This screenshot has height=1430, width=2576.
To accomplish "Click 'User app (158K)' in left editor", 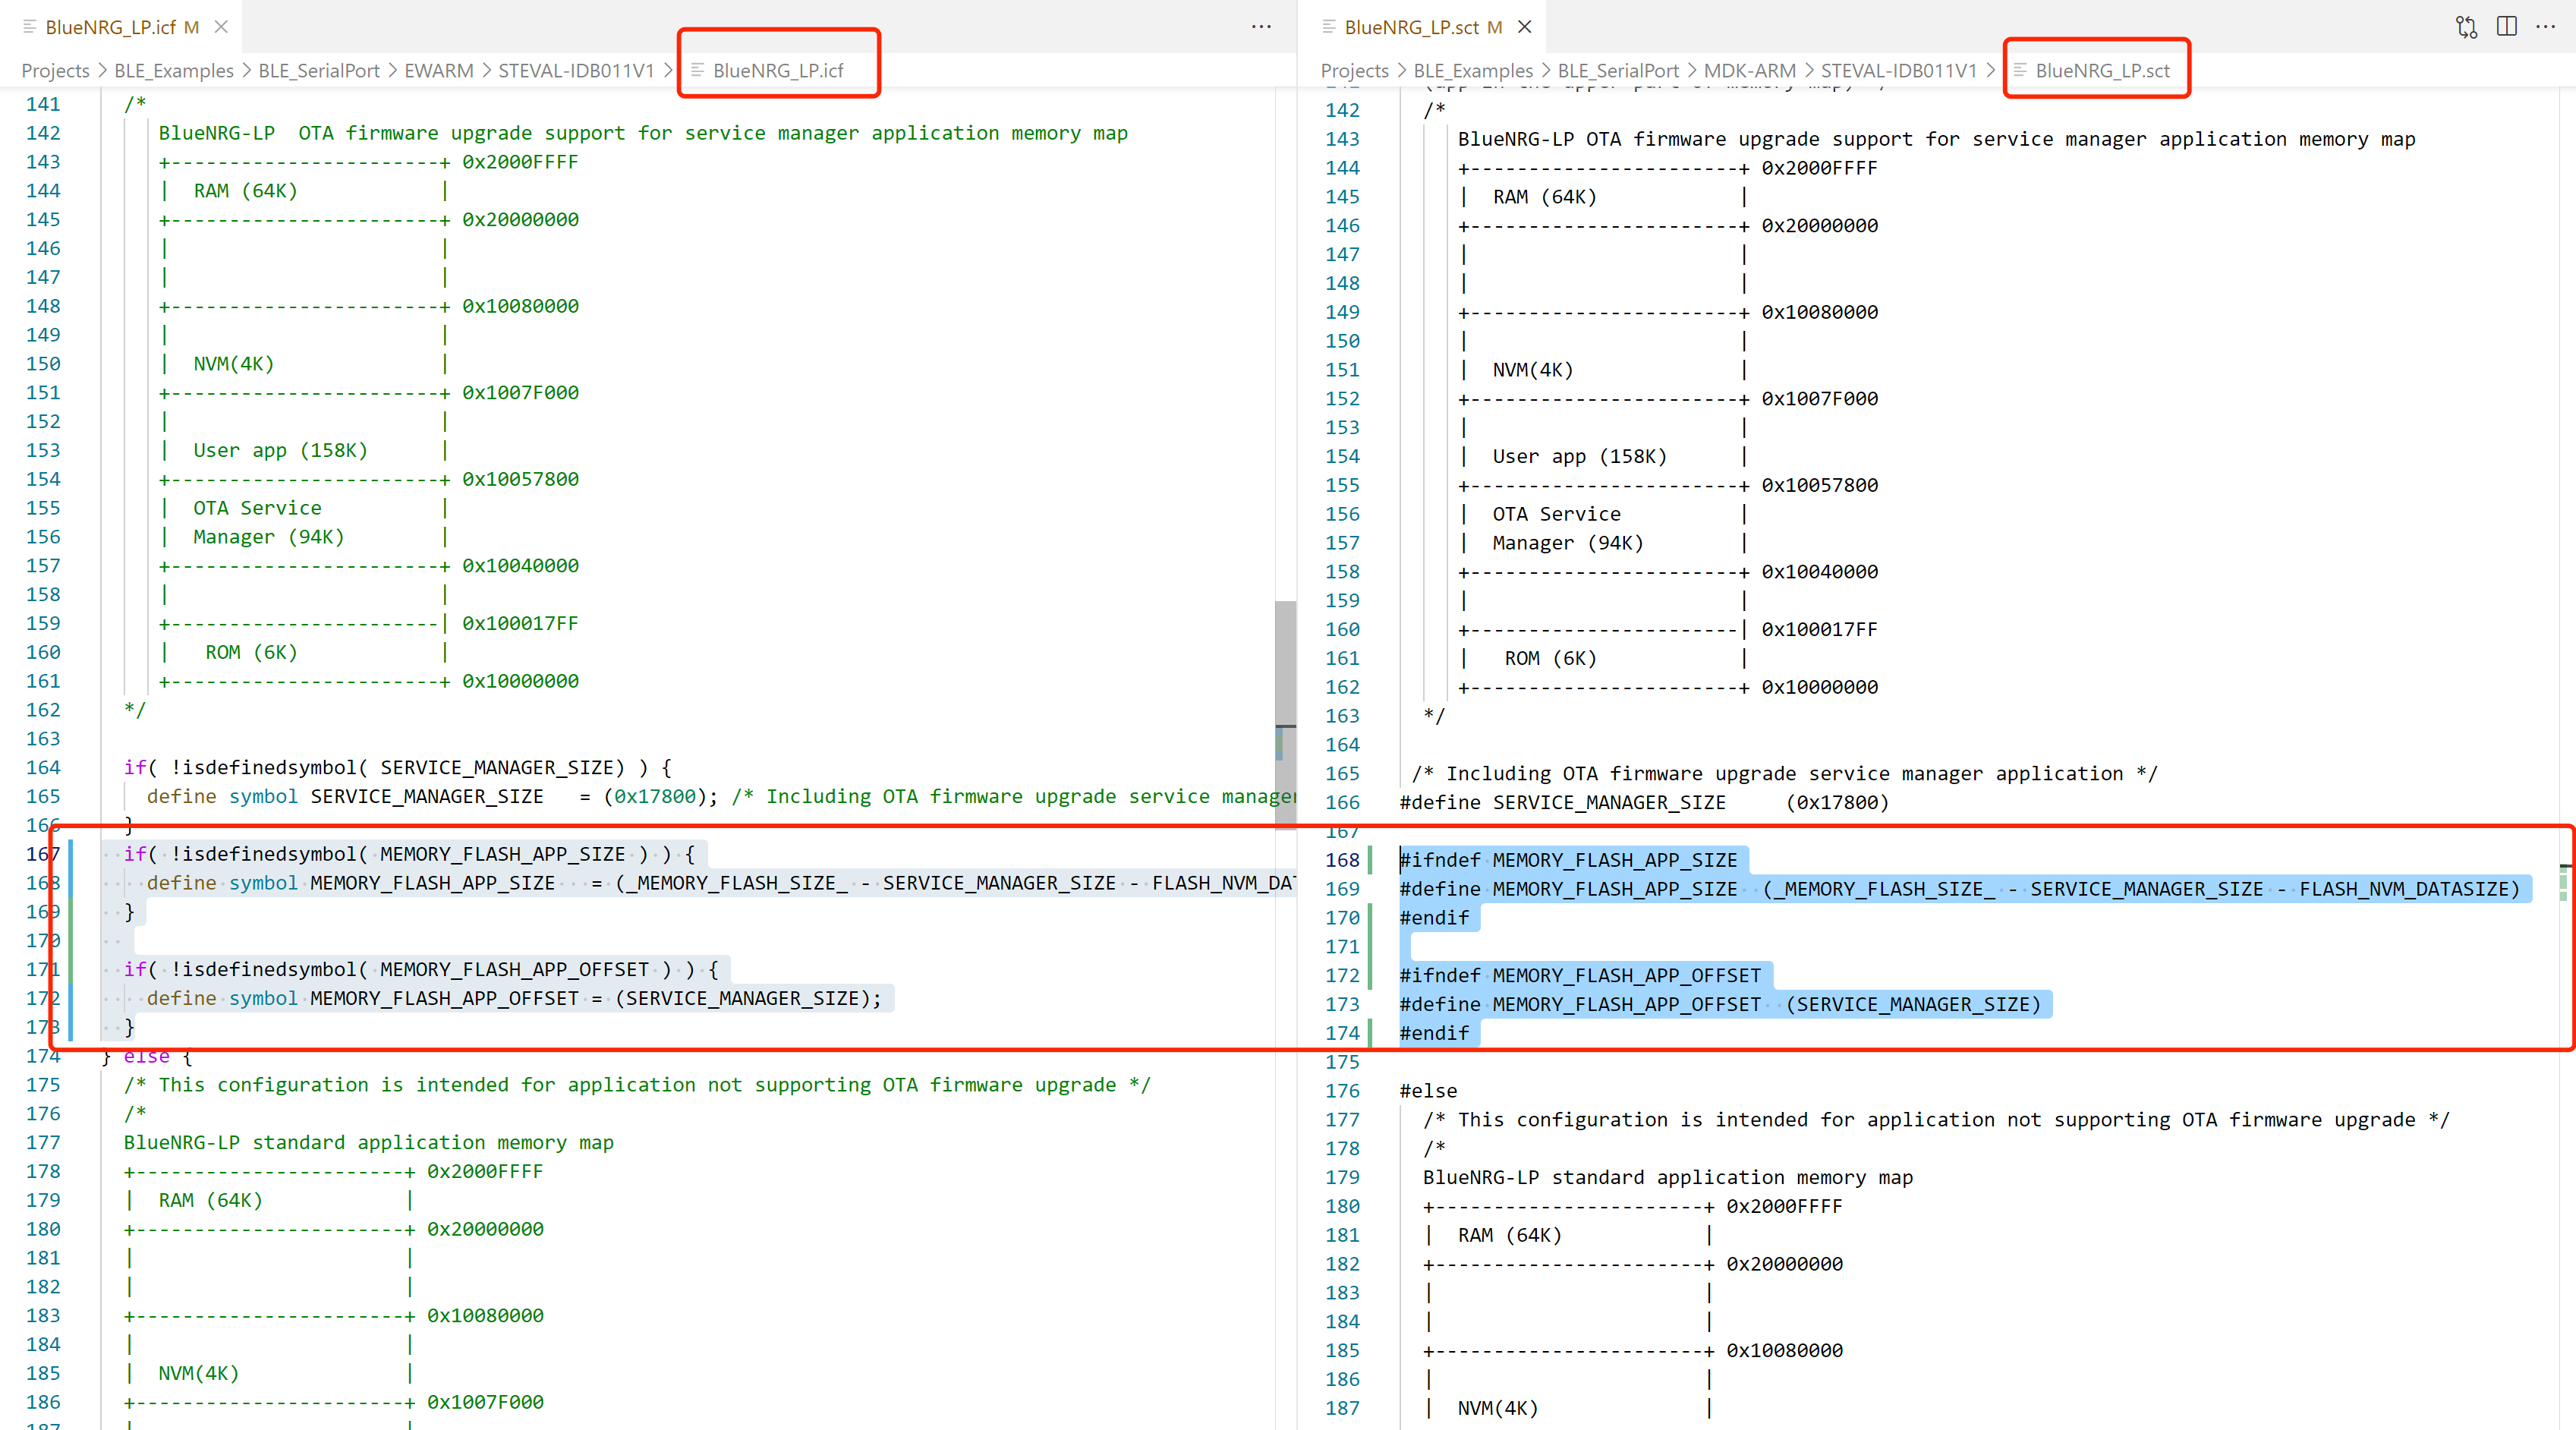I will click(280, 450).
